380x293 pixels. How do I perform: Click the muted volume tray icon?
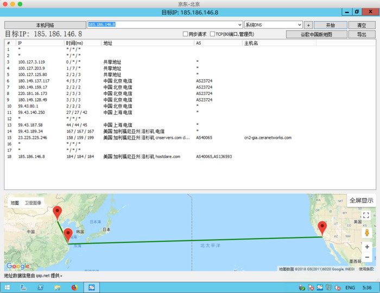point(338,288)
